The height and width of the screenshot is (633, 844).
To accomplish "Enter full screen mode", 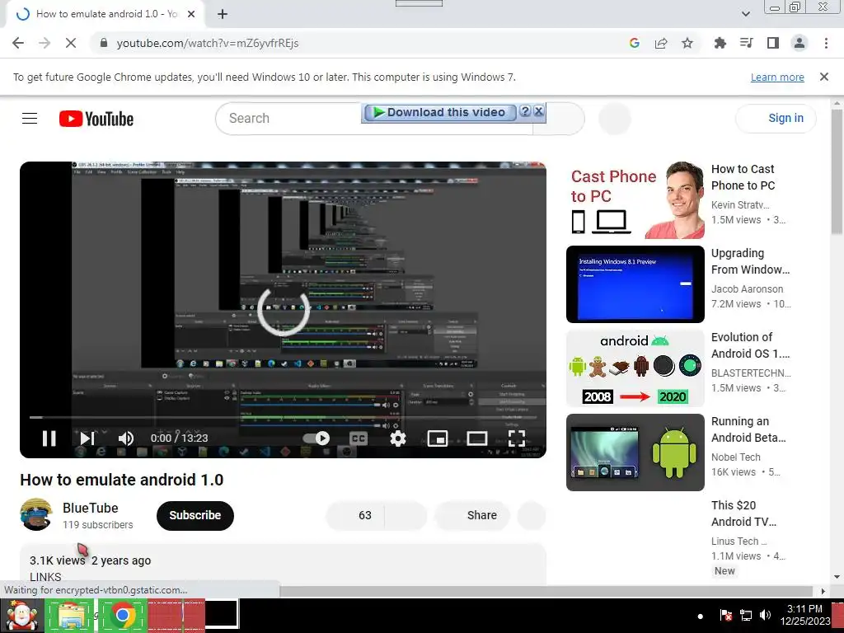I will [517, 438].
